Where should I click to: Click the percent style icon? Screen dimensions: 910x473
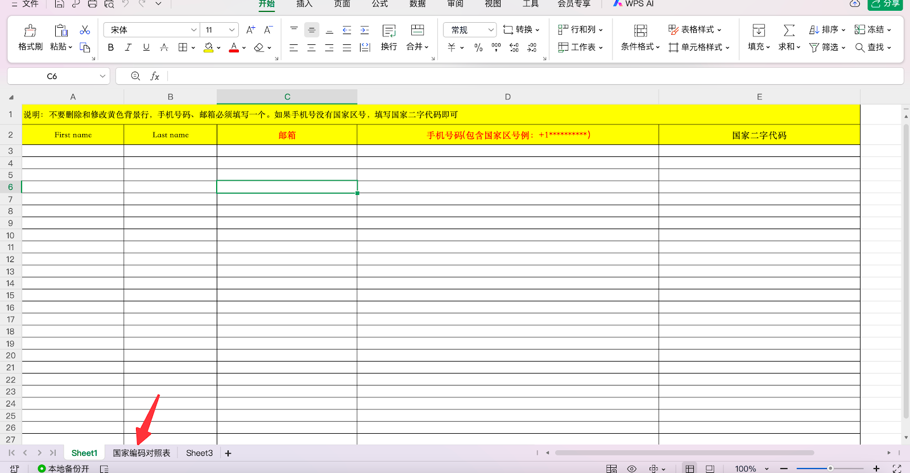tap(478, 48)
